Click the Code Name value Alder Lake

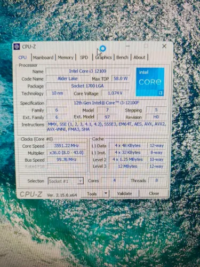[x=68, y=78]
